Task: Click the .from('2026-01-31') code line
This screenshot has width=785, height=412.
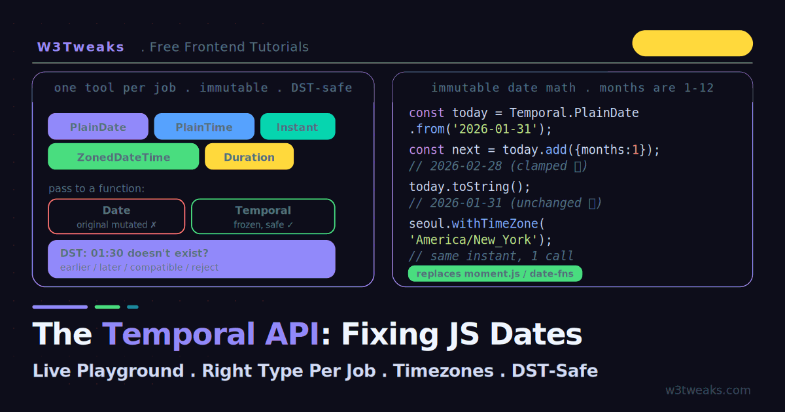Action: tap(481, 129)
